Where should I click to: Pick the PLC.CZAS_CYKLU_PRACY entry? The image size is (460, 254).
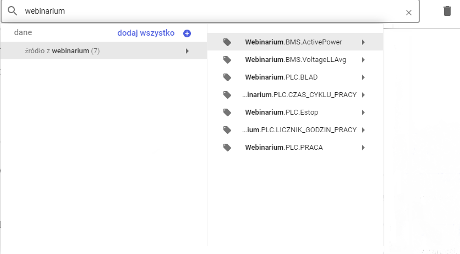(295, 95)
